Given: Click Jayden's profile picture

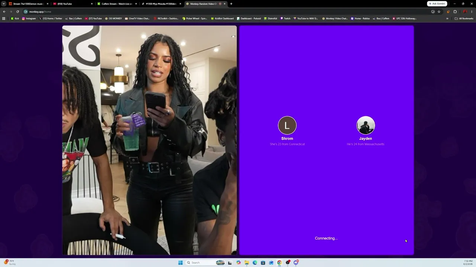Looking at the screenshot, I should (x=366, y=125).
